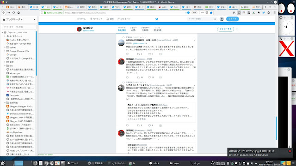Retweet the first tweet

coord(138,54)
